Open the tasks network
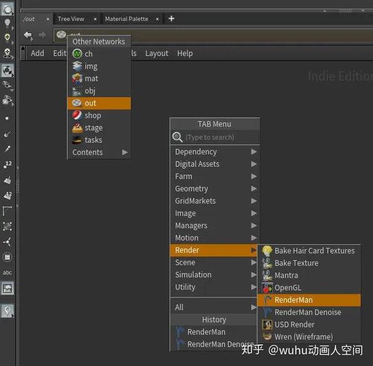 [x=99, y=140]
